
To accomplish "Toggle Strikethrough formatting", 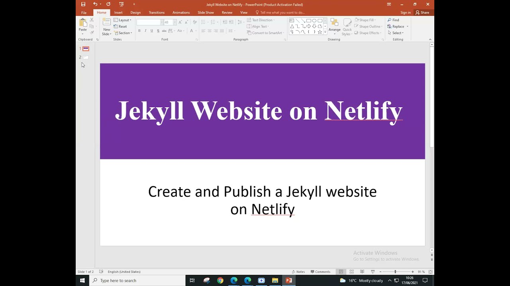I will [x=164, y=31].
